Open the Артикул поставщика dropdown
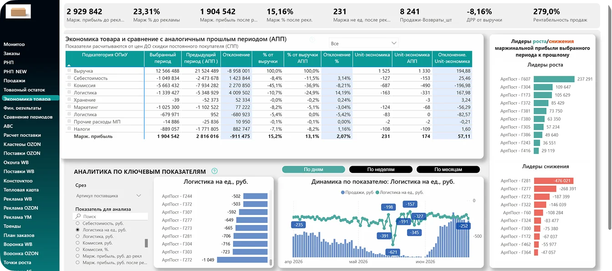The image size is (612, 271). click(x=108, y=196)
